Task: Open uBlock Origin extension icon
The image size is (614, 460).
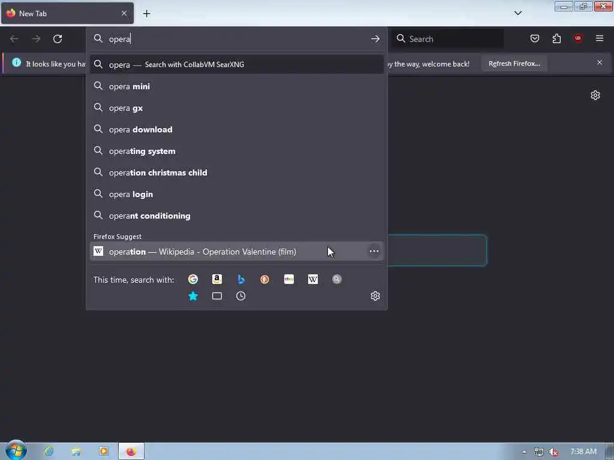Action: tap(578, 38)
